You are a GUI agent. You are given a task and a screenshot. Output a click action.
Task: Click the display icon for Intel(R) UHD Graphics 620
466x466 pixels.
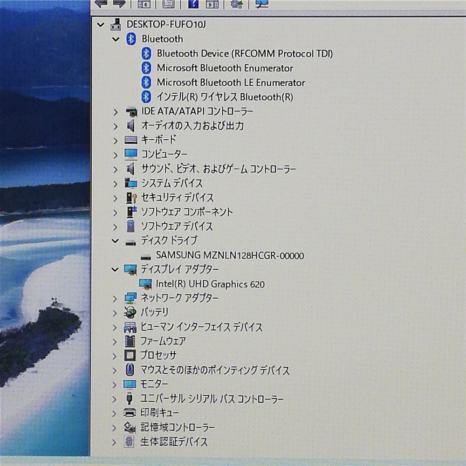145,284
